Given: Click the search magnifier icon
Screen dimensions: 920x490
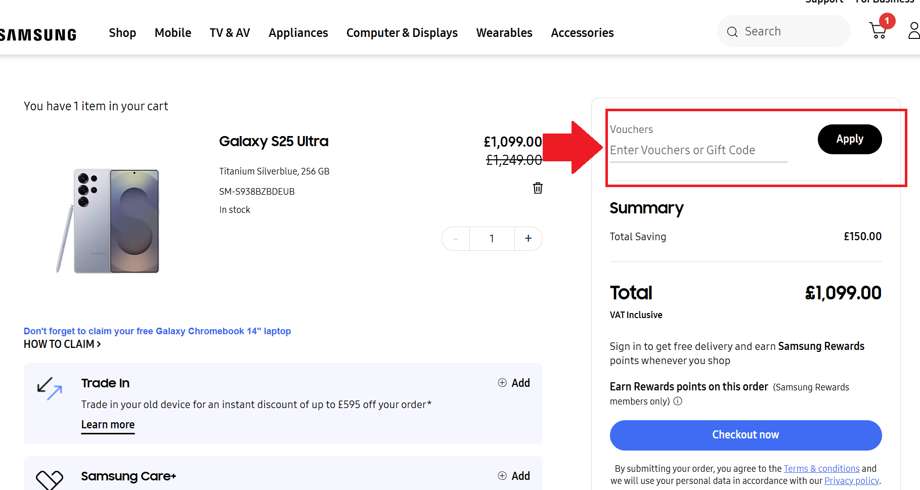Looking at the screenshot, I should click(732, 32).
